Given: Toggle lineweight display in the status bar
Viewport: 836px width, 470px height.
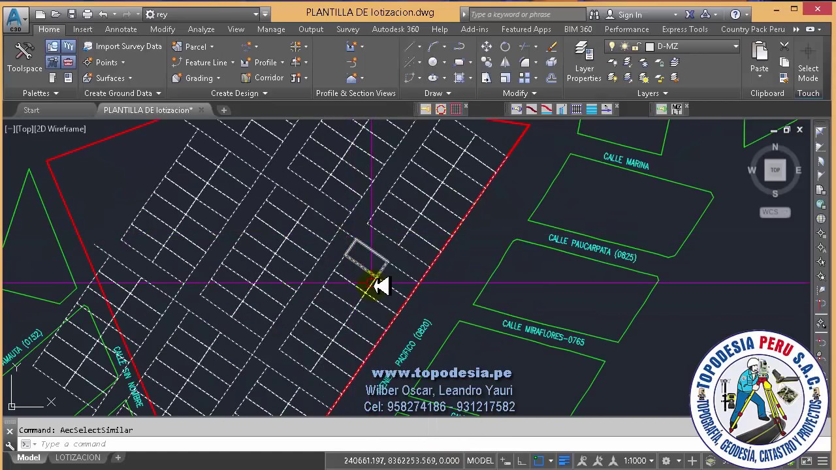Looking at the screenshot, I should point(564,460).
